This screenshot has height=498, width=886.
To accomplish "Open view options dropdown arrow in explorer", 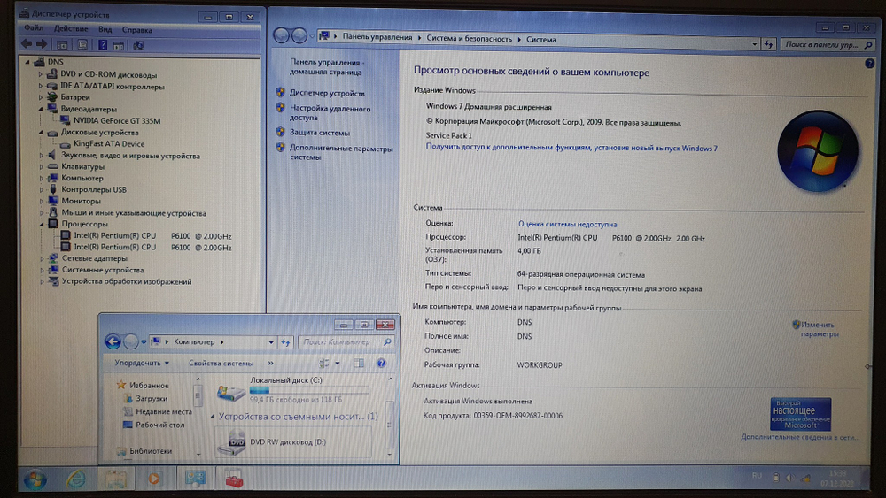I will pos(338,364).
